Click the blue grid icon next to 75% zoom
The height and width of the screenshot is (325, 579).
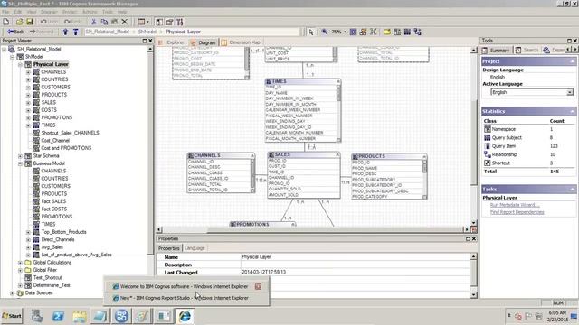(354, 32)
